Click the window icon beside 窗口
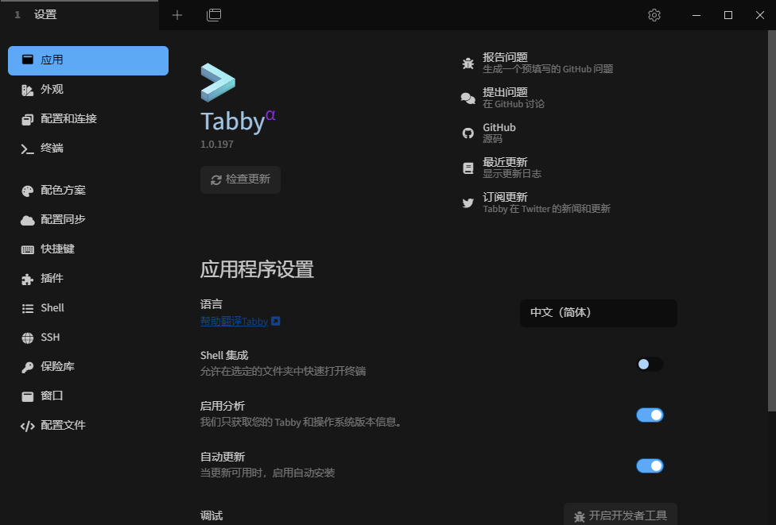 [28, 396]
